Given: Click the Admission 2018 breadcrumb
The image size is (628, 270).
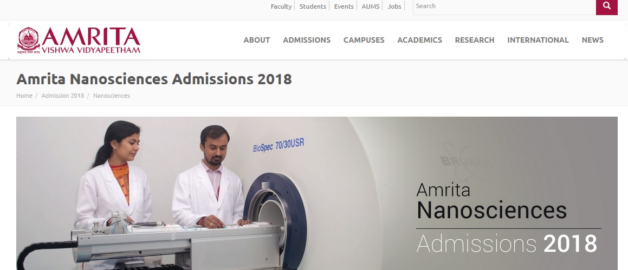Looking at the screenshot, I should (x=63, y=96).
